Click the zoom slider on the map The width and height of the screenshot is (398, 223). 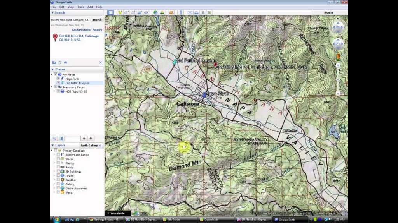pyautogui.click(x=338, y=81)
